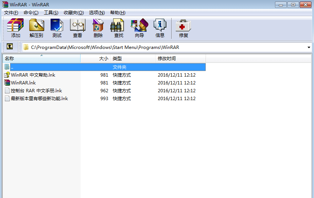
Task: Open the 帮助(H) menu
Action: 118,13
